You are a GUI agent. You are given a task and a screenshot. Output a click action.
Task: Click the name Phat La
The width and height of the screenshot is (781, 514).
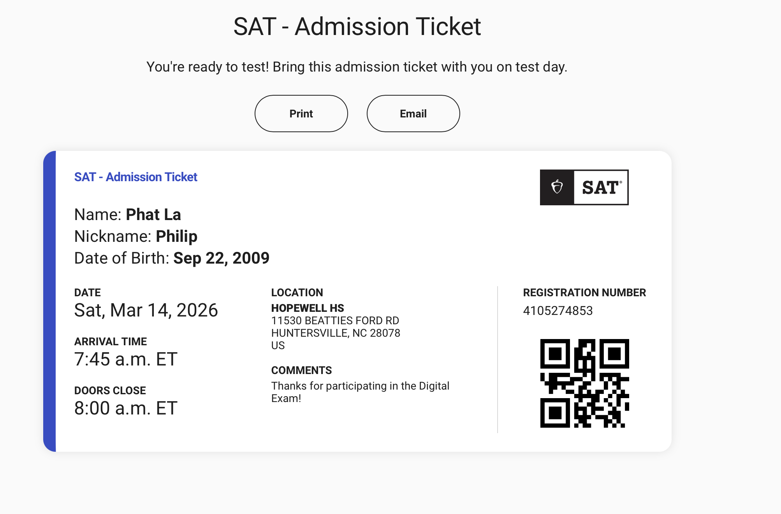153,215
